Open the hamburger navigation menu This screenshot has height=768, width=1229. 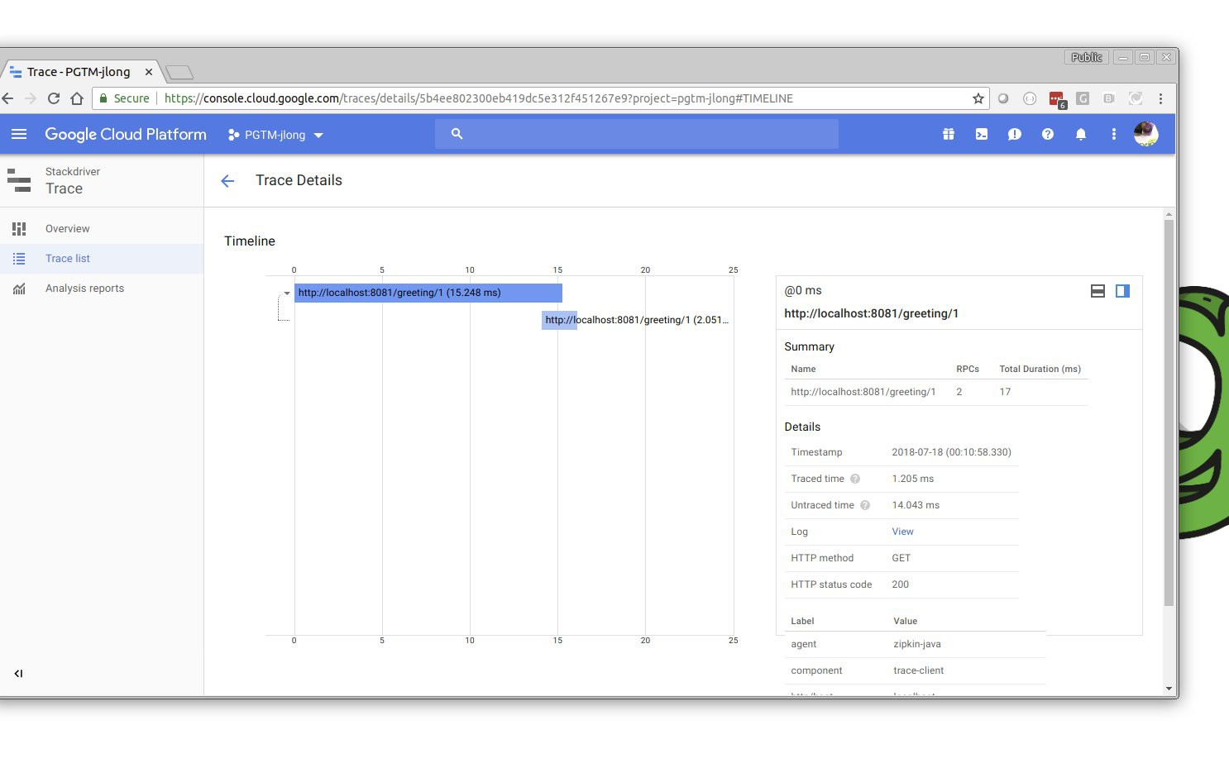19,134
